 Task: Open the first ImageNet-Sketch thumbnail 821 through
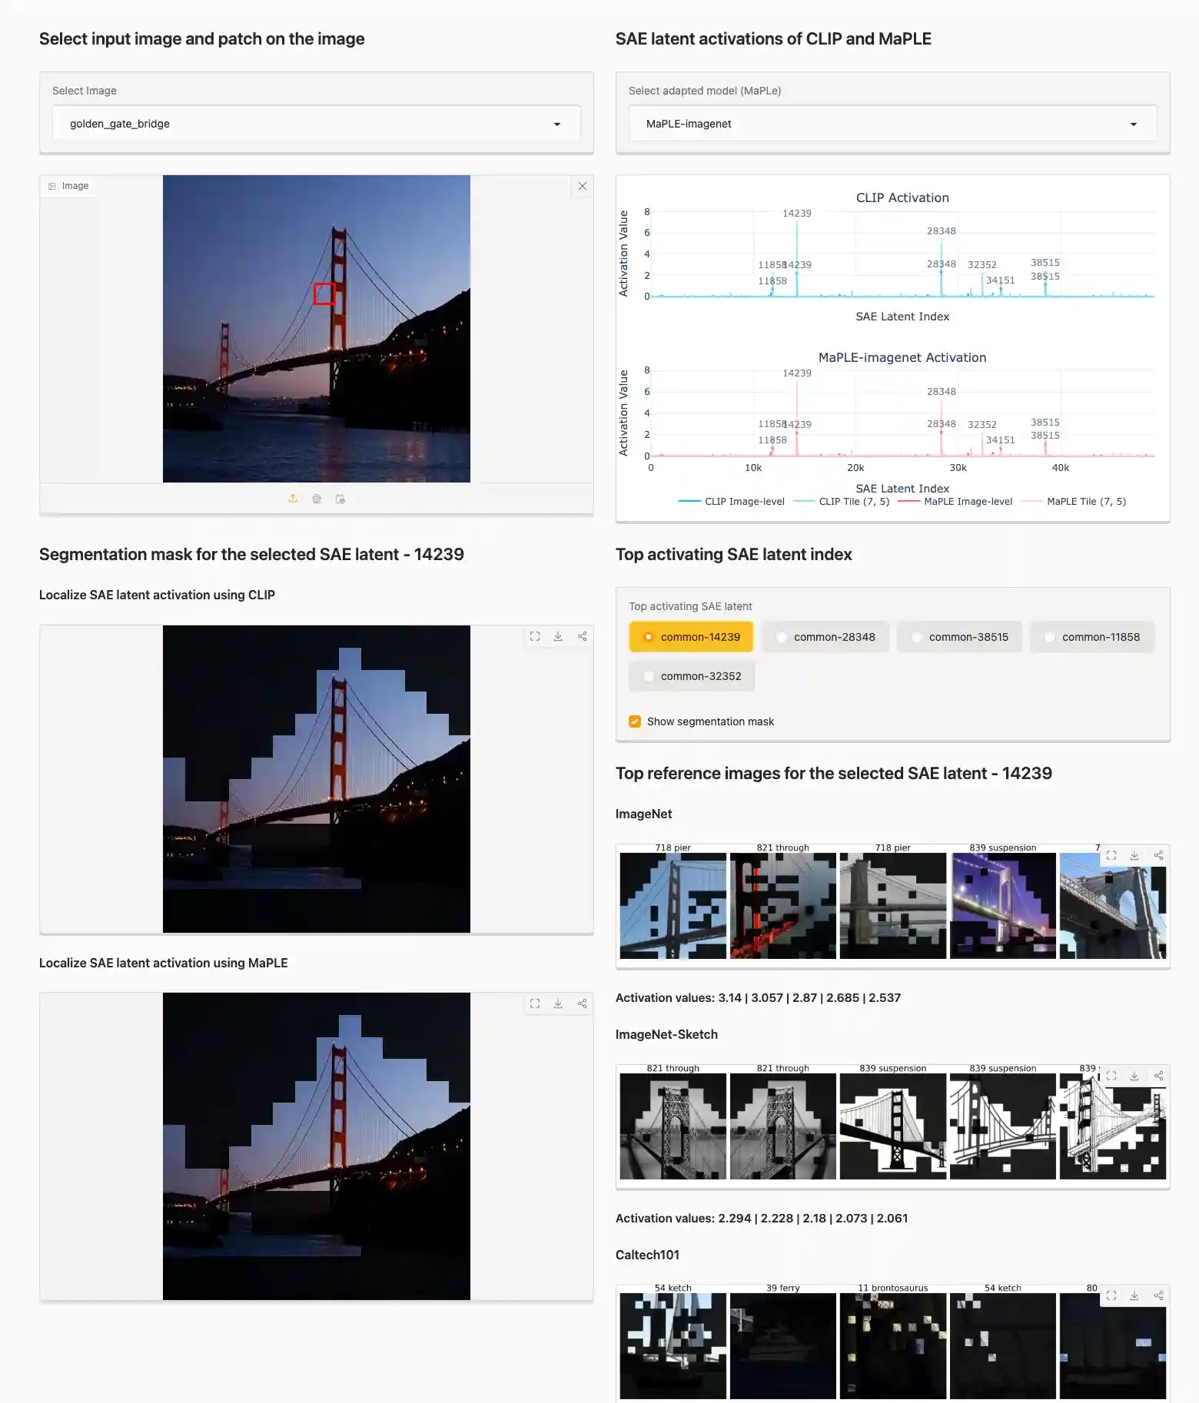point(673,1126)
